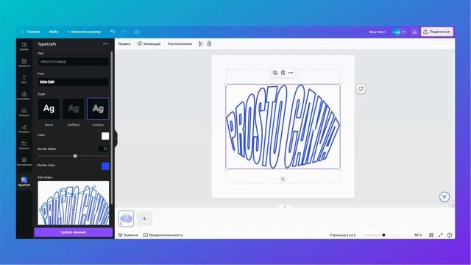The width and height of the screenshot is (471, 265).
Task: Select the TypeCraft app icon in sidebar
Action: click(24, 182)
